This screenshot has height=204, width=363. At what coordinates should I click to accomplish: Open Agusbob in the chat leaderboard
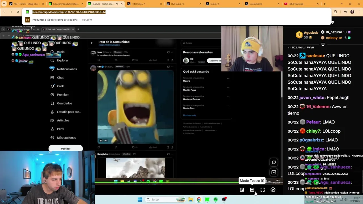[x=311, y=33]
